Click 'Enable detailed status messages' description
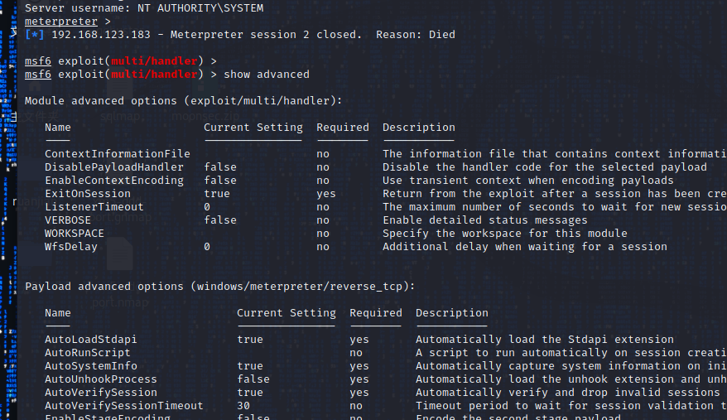This screenshot has width=727, height=420. click(485, 220)
